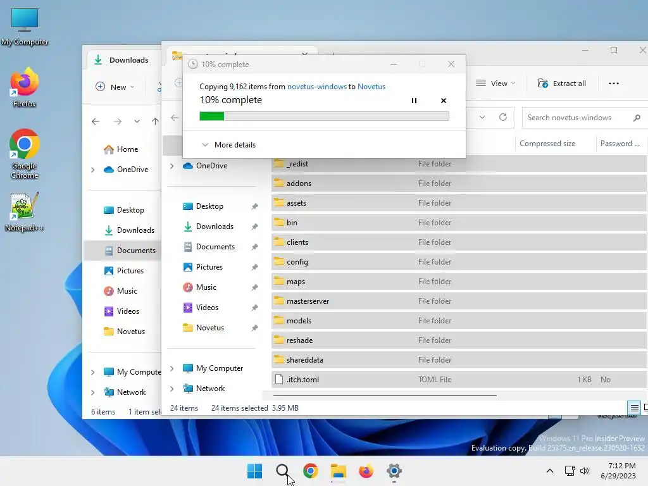
Task: Select the config folder icon
Action: [x=279, y=261]
